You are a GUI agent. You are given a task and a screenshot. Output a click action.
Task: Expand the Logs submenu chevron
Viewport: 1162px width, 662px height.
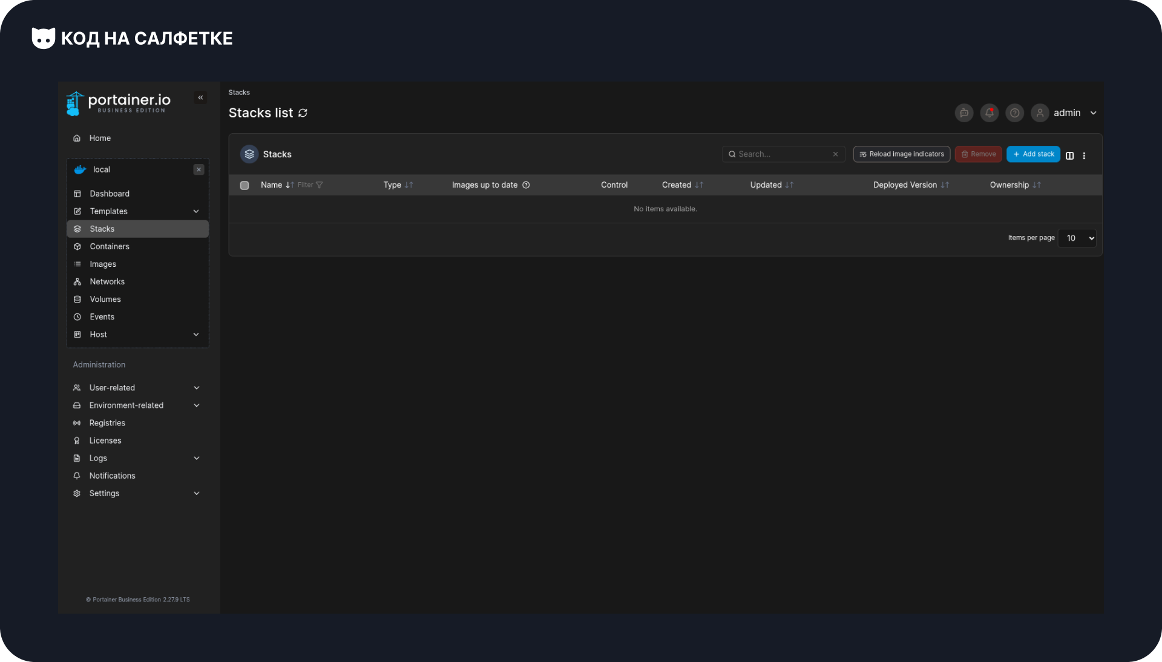pyautogui.click(x=197, y=458)
